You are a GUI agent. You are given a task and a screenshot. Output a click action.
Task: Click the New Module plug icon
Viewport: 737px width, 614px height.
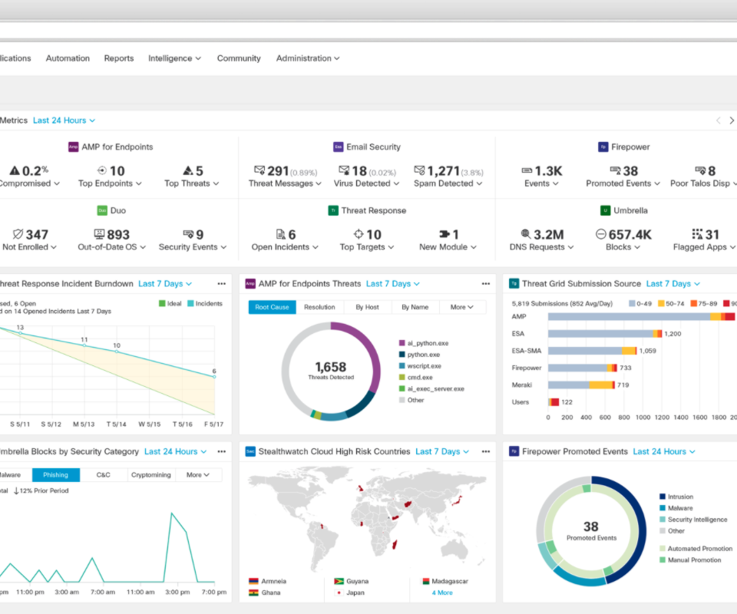pyautogui.click(x=445, y=234)
